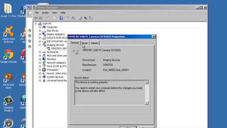Click the show/hide console tree toolbar icon

click(48, 18)
